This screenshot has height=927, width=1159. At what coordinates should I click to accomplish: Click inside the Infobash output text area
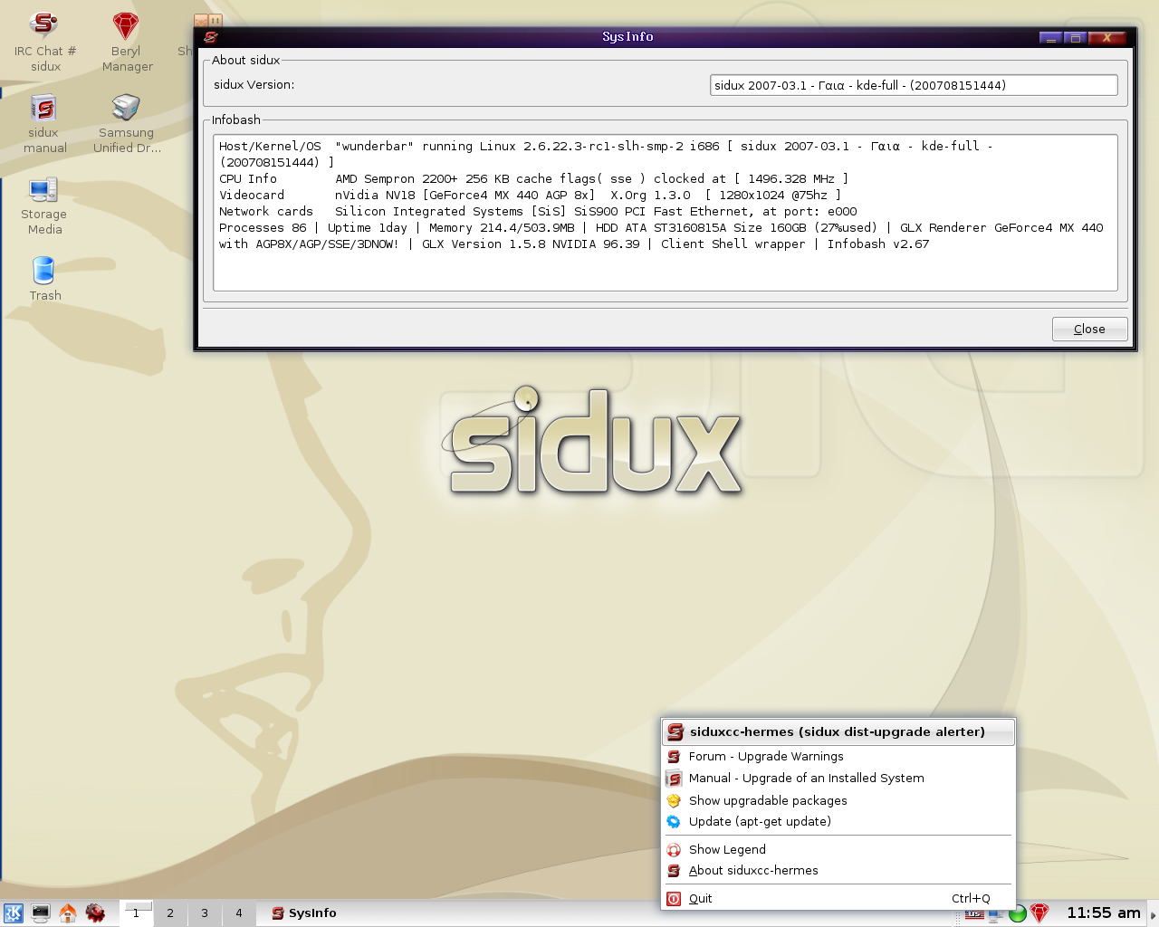click(x=666, y=213)
